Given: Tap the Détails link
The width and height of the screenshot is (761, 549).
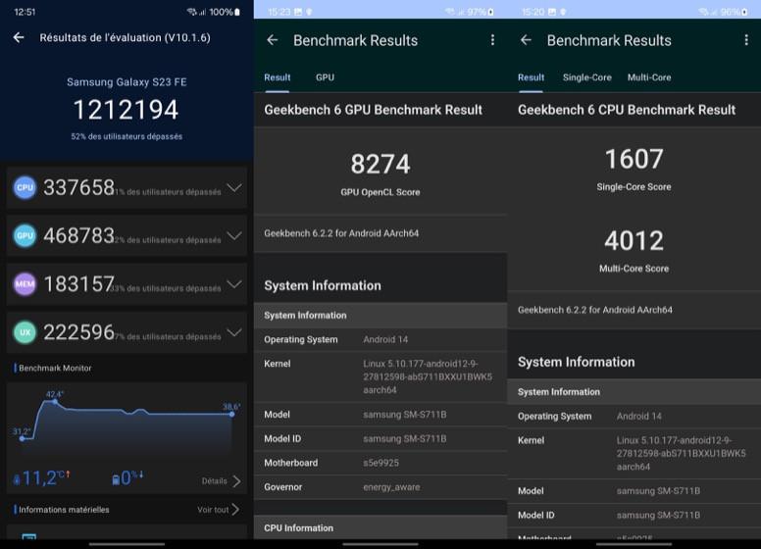Looking at the screenshot, I should pyautogui.click(x=214, y=481).
